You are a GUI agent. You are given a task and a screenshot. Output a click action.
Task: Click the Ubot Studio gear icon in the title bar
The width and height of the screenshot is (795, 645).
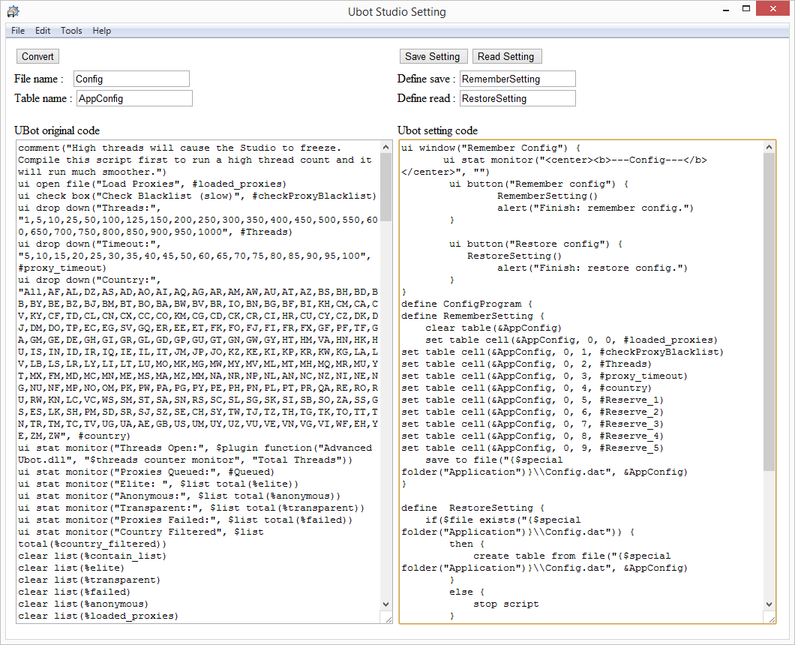pyautogui.click(x=13, y=11)
